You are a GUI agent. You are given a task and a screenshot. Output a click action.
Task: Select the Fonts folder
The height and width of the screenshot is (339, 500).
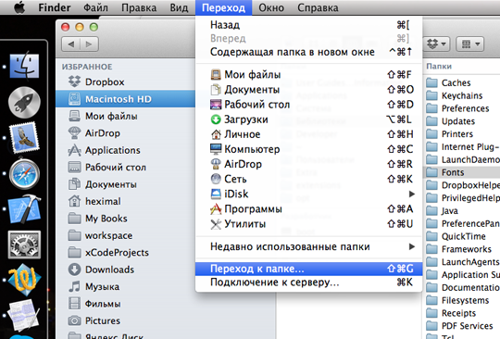(x=462, y=172)
